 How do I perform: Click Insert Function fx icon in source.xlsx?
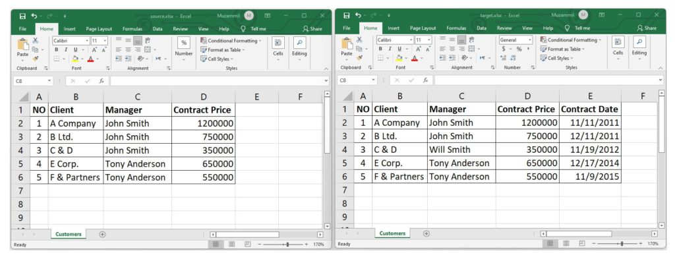coord(101,81)
